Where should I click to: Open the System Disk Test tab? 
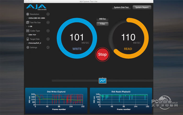coord(121,7)
